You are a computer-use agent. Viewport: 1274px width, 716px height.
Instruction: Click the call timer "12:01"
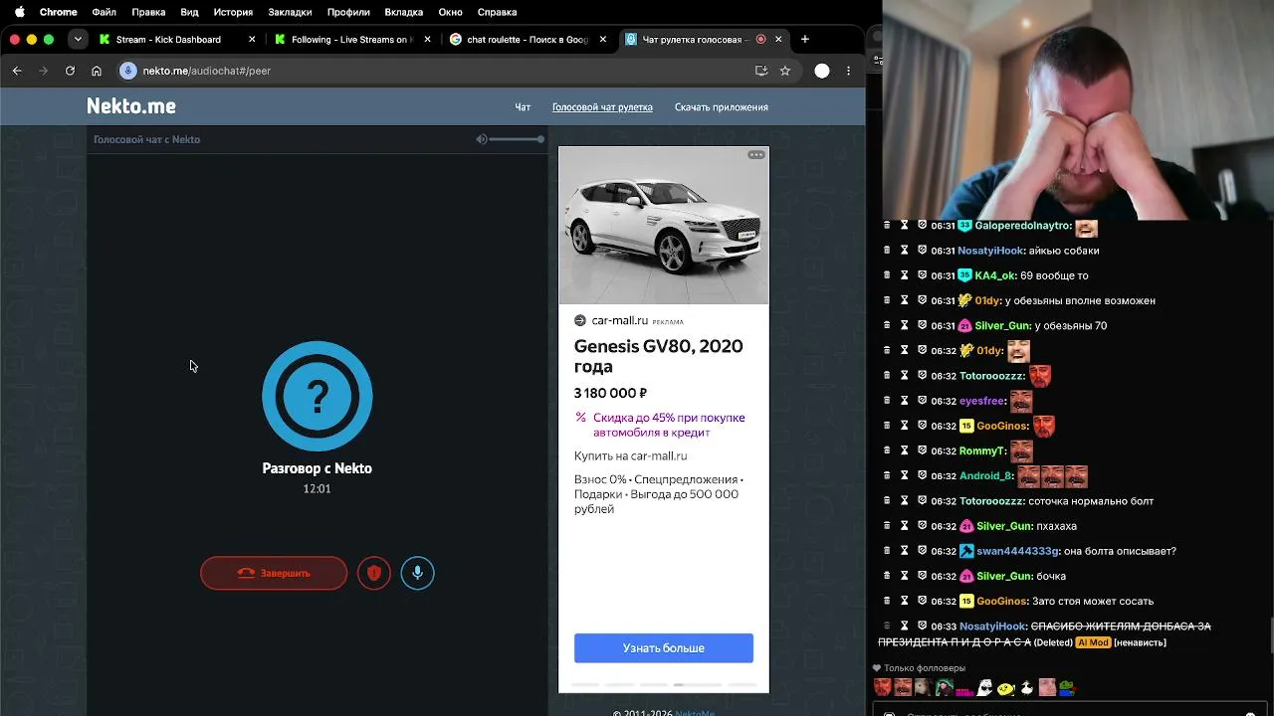coord(317,488)
